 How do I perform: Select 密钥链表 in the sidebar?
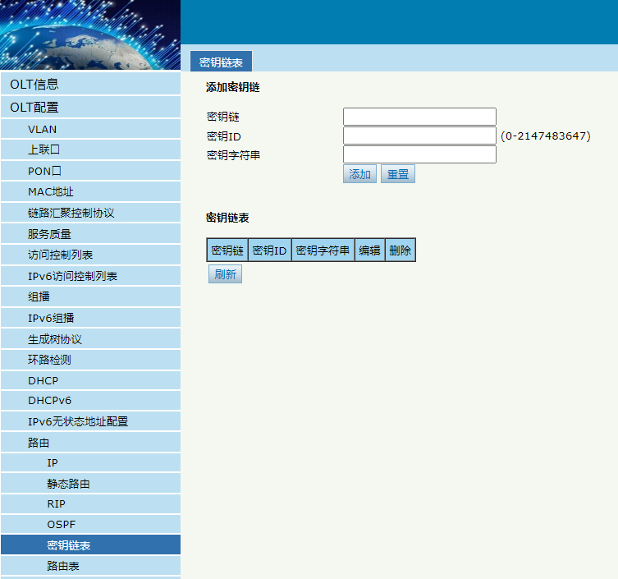pyautogui.click(x=90, y=545)
